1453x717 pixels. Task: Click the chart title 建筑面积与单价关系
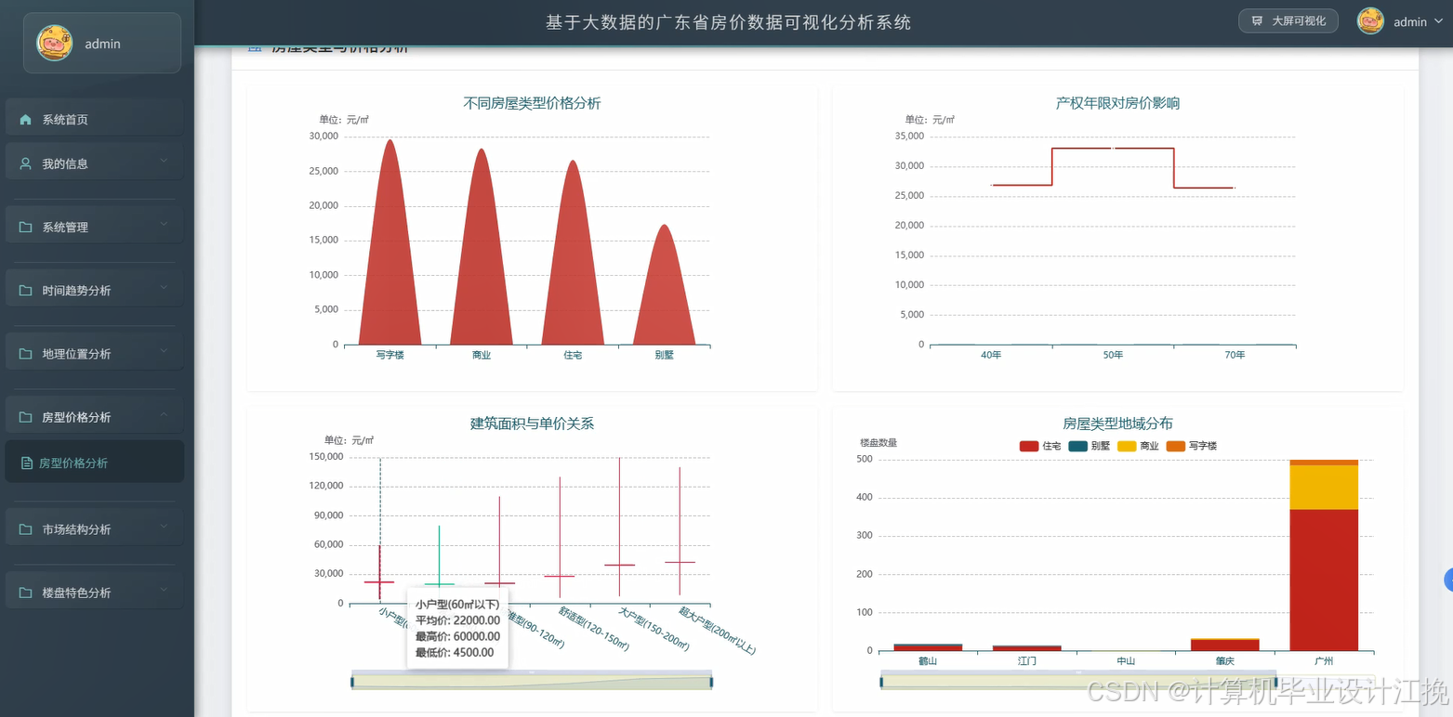point(532,424)
